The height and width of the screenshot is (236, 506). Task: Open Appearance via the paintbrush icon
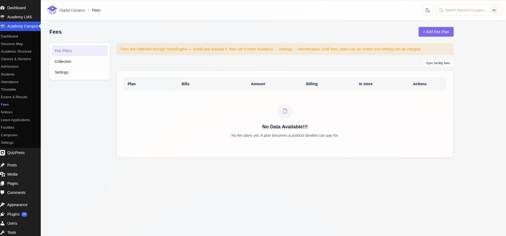pyautogui.click(x=3, y=205)
